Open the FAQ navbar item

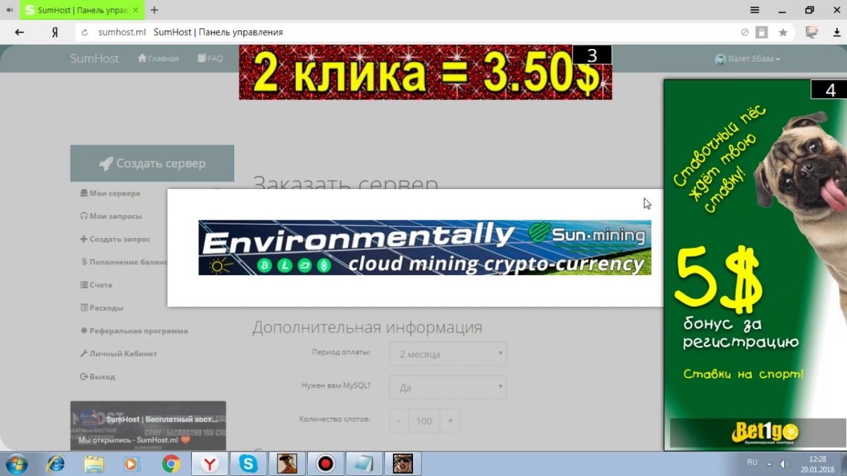(x=210, y=58)
